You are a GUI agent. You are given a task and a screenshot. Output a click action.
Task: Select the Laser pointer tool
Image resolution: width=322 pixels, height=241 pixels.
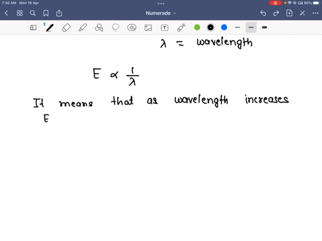[181, 27]
